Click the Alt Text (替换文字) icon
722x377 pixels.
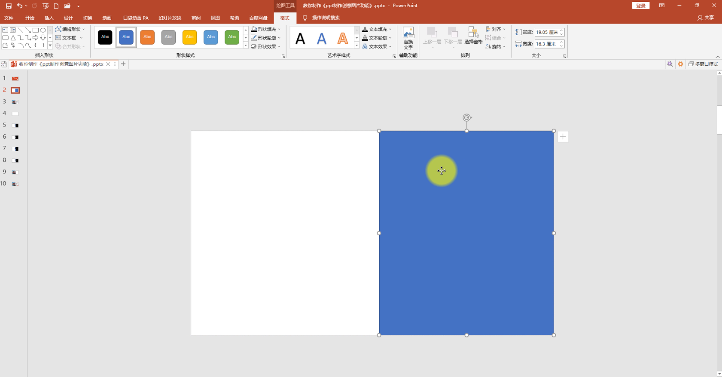click(408, 38)
